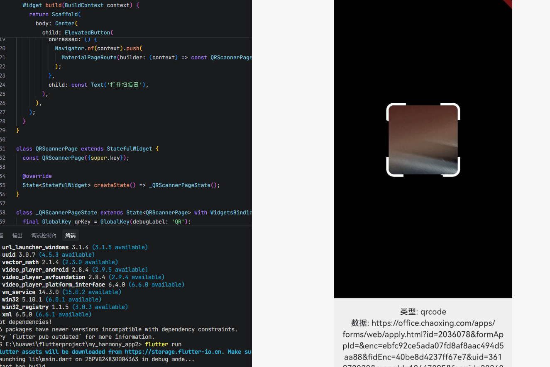Click the uuid 3.0.7 terminal row
The width and height of the screenshot is (550, 367).
[x=48, y=255]
